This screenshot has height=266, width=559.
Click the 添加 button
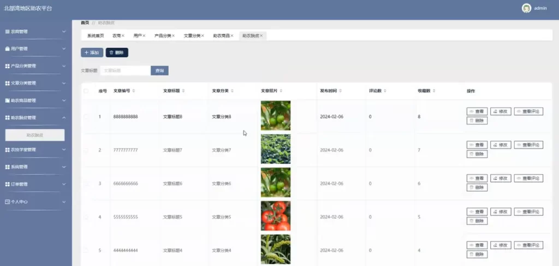click(x=92, y=53)
